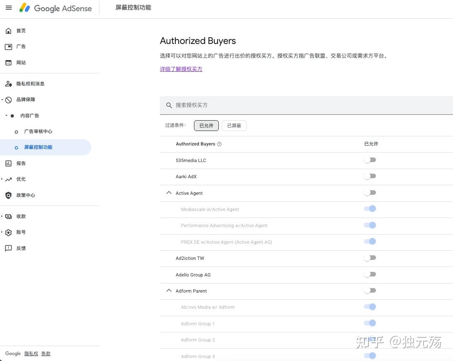The height and width of the screenshot is (361, 453).
Task: Click the 搜索授权买方 search field
Action: 290,105
